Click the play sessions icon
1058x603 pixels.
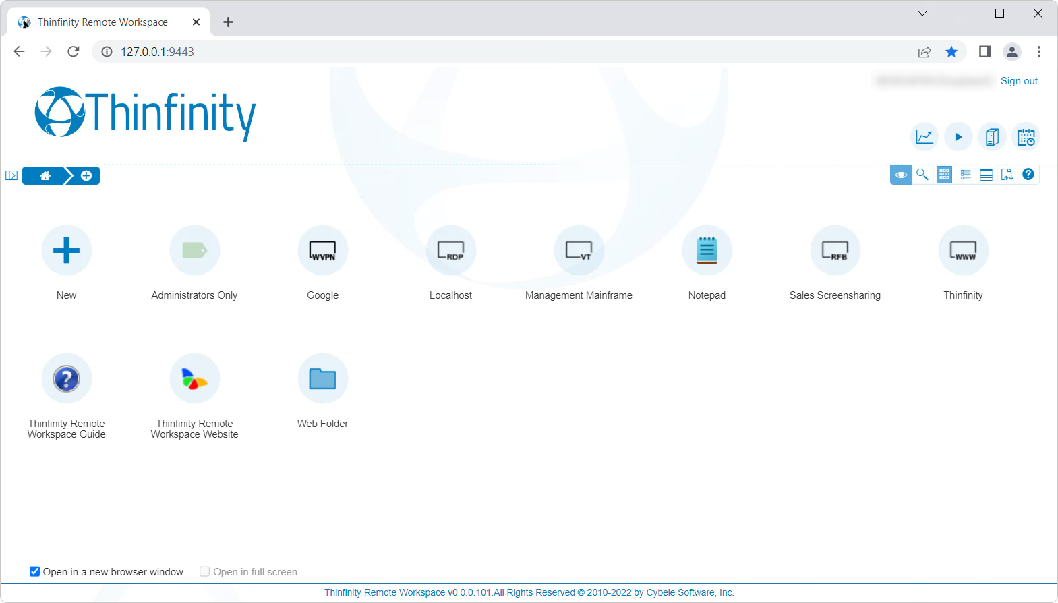(958, 137)
